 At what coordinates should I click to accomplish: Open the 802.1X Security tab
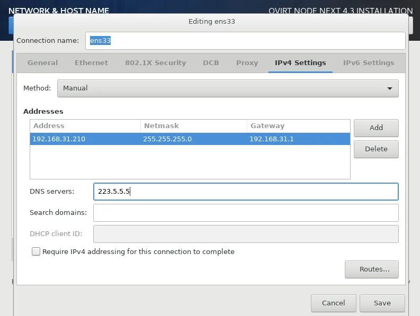[155, 62]
